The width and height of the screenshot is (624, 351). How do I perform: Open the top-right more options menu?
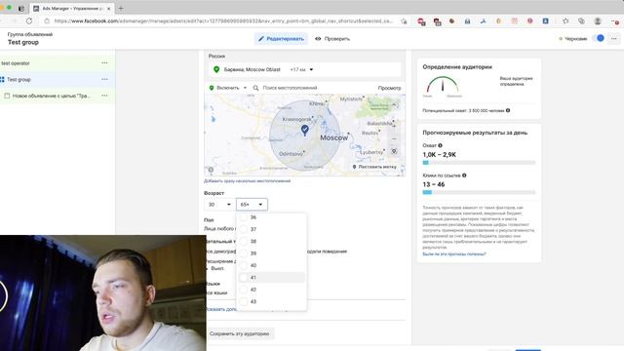(x=614, y=39)
